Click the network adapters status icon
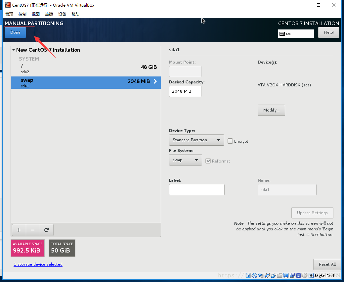The width and height of the screenshot is (344, 282). 267,276
